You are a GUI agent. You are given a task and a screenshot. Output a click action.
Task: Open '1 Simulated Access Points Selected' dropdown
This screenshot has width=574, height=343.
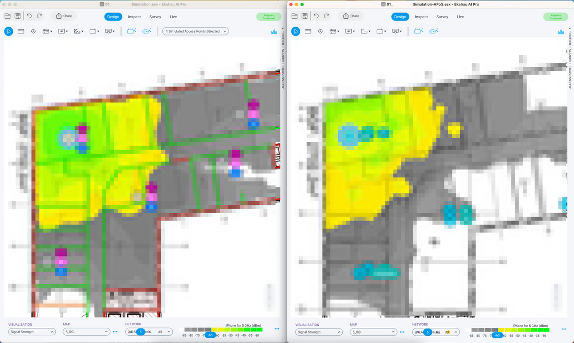click(196, 31)
